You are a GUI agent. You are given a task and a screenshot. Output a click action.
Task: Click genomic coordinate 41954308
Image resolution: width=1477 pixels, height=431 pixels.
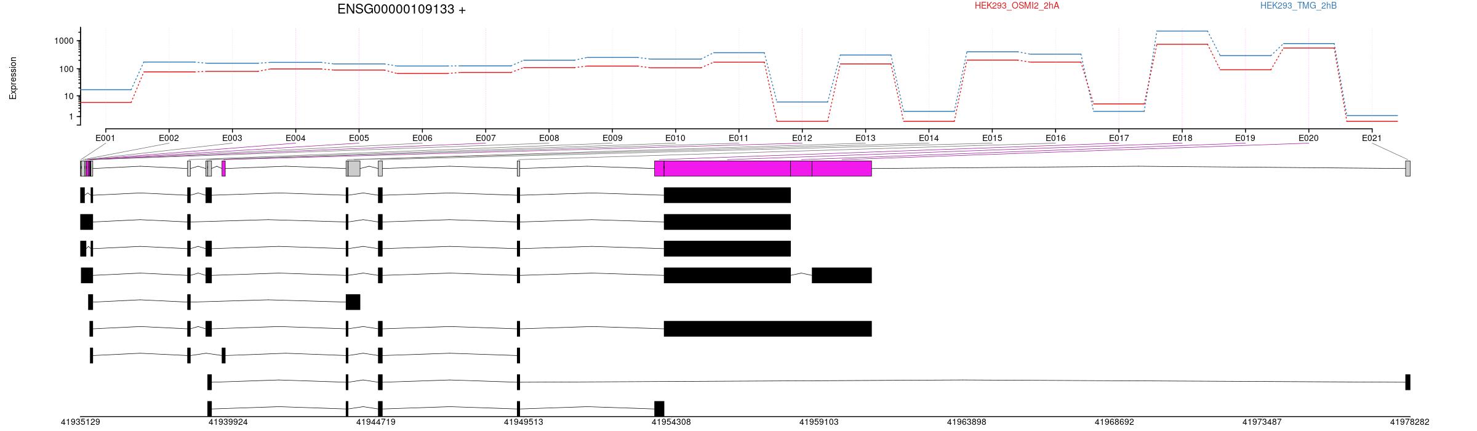[671, 422]
